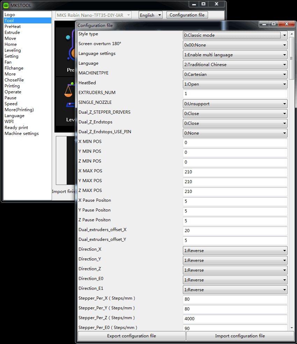Select Machine settings in the sidebar
Image resolution: width=297 pixels, height=344 pixels.
pos(22,133)
